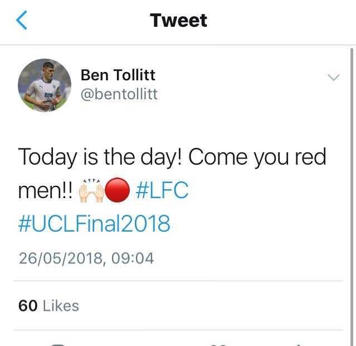Tap the number 60 in the likes count
The width and height of the screenshot is (356, 346).
28,306
